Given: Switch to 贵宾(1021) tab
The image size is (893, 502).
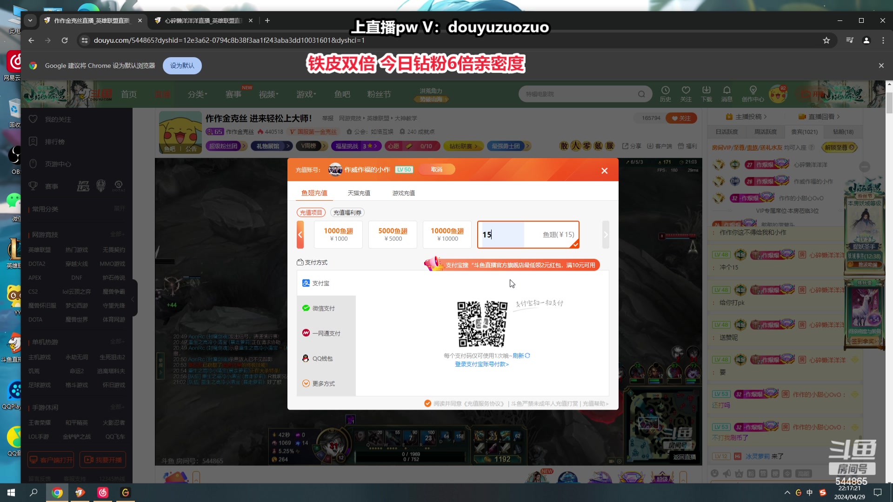Looking at the screenshot, I should tap(804, 132).
